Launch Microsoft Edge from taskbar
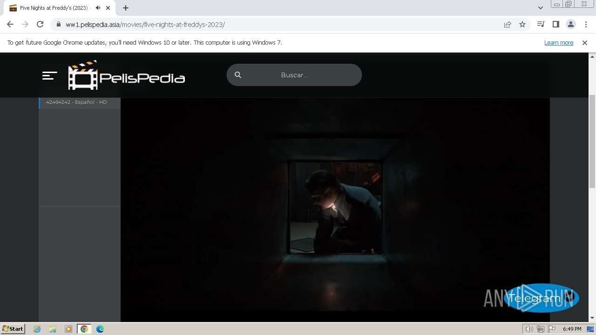Image resolution: width=596 pixels, height=335 pixels. pyautogui.click(x=100, y=329)
